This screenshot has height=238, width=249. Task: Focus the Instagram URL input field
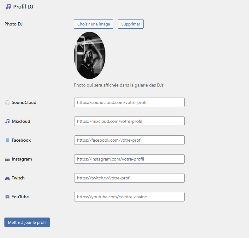[x=129, y=159]
